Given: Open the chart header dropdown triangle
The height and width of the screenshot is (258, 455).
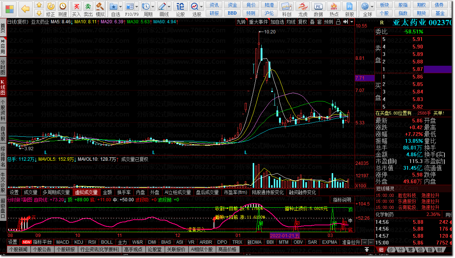Looking at the screenshot, I should coord(352,22).
